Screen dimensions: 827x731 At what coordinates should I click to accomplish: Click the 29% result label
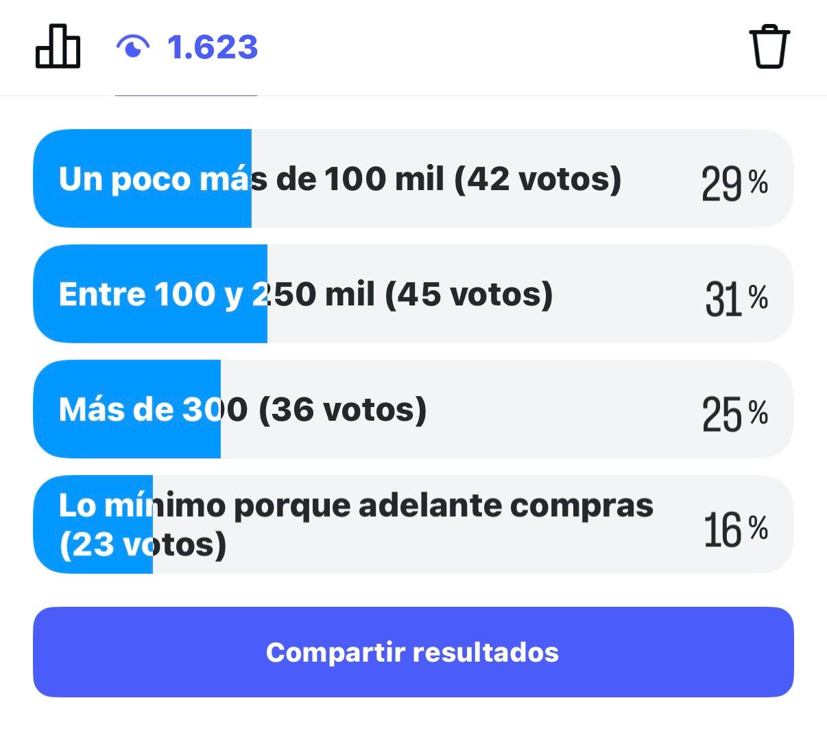click(734, 183)
